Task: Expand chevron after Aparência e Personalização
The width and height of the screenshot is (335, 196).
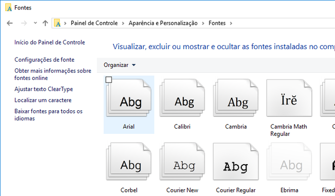Action: point(203,23)
